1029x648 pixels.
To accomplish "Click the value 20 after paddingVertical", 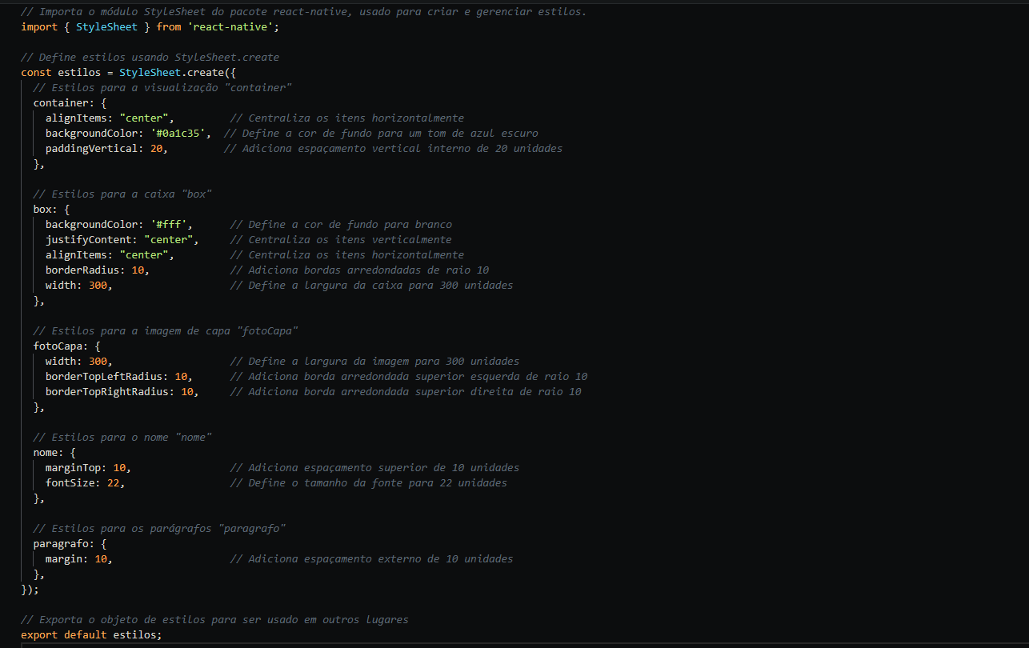I will click(x=156, y=148).
